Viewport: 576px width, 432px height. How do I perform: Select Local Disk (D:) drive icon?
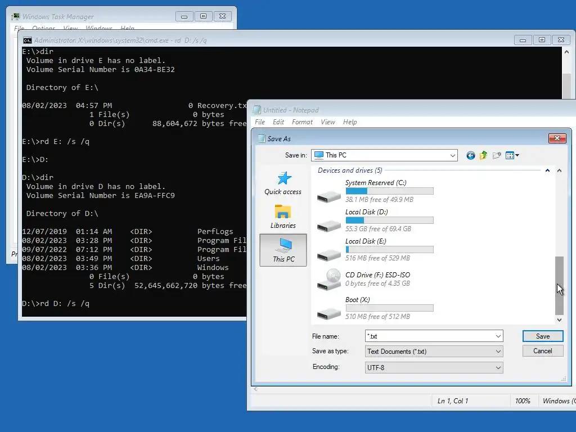click(329, 225)
